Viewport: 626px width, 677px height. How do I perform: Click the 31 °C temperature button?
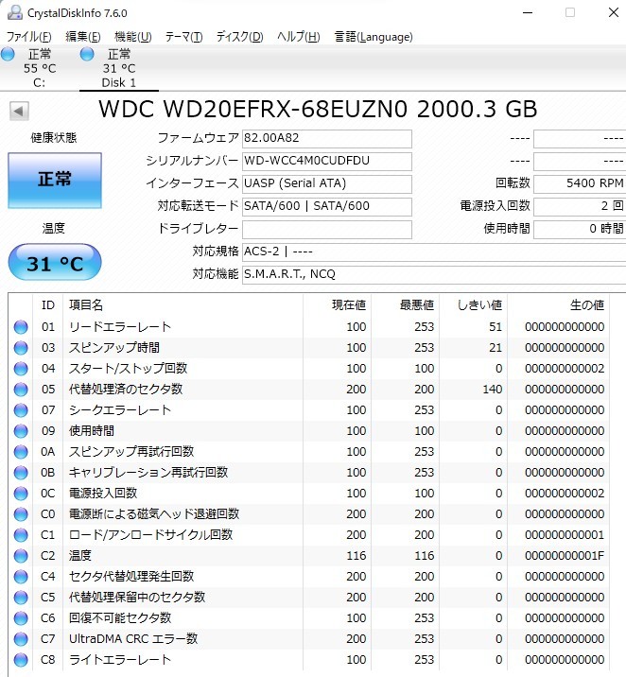click(55, 263)
